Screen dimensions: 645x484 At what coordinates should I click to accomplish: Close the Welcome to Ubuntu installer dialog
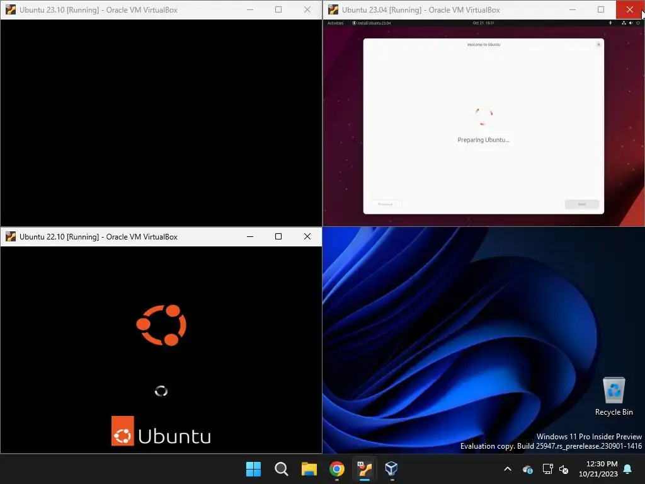[x=598, y=45]
